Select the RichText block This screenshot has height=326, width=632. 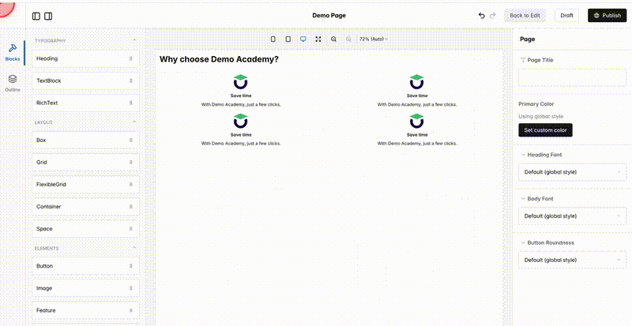pos(85,103)
